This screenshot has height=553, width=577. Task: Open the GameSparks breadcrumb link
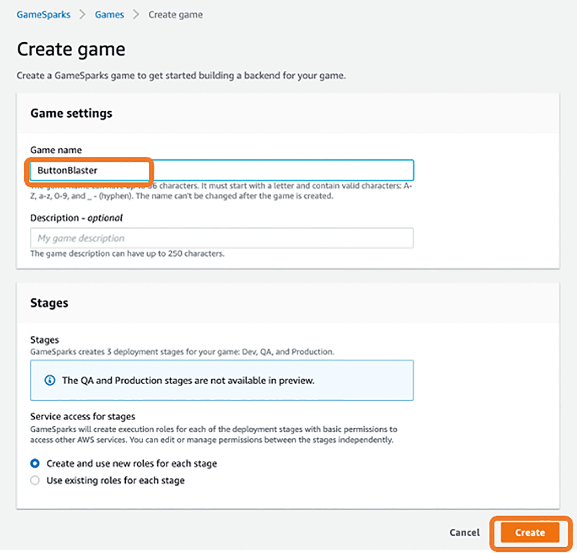43,14
